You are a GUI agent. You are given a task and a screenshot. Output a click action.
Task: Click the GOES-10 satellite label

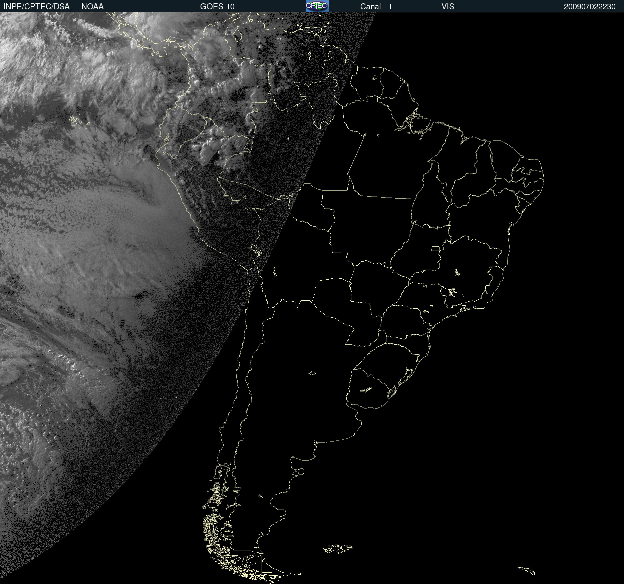tap(217, 7)
